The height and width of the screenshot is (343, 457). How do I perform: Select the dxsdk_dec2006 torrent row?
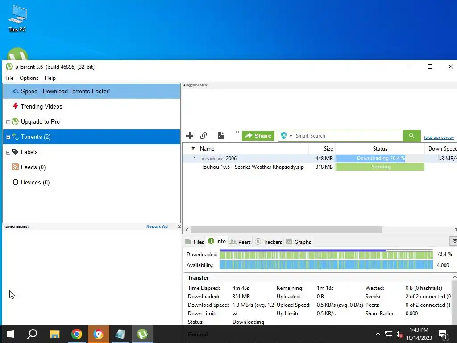(x=320, y=159)
